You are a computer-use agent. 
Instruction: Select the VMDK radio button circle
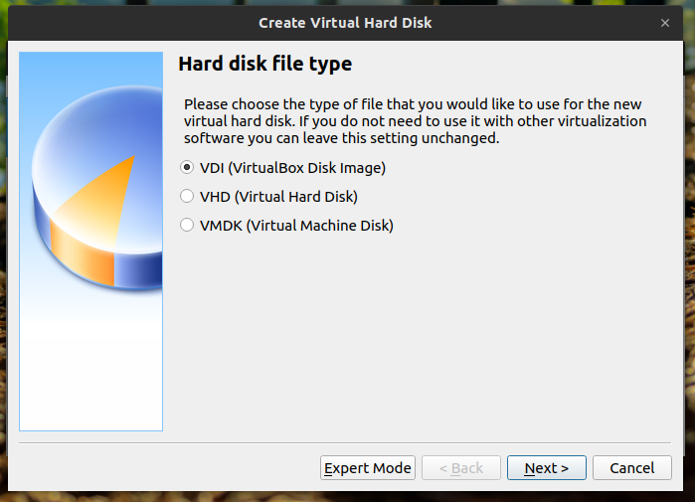point(187,226)
